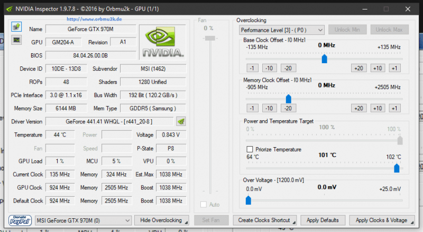Click the Over Voltage slider handle
Image resolution: width=423 pixels, height=232 pixels.
tap(249, 200)
